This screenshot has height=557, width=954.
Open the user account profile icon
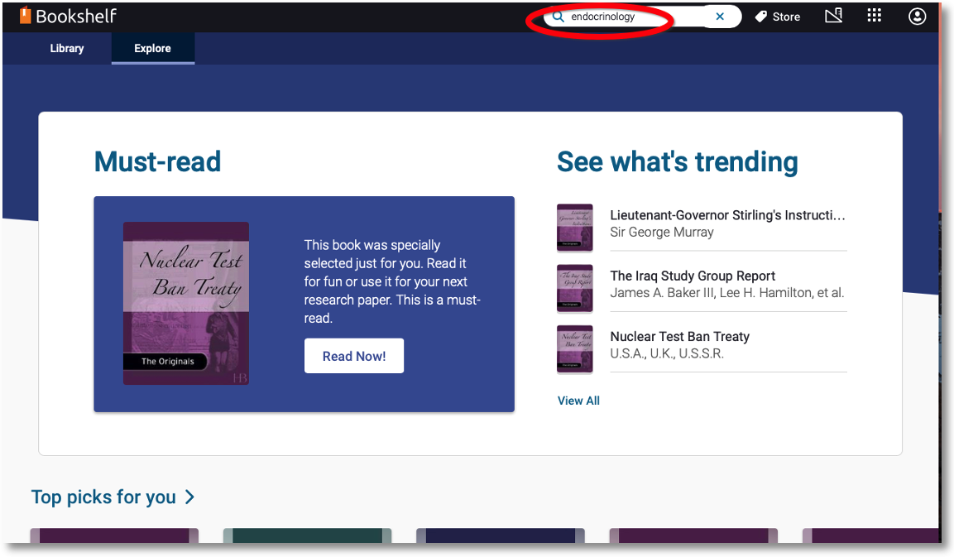(x=917, y=16)
